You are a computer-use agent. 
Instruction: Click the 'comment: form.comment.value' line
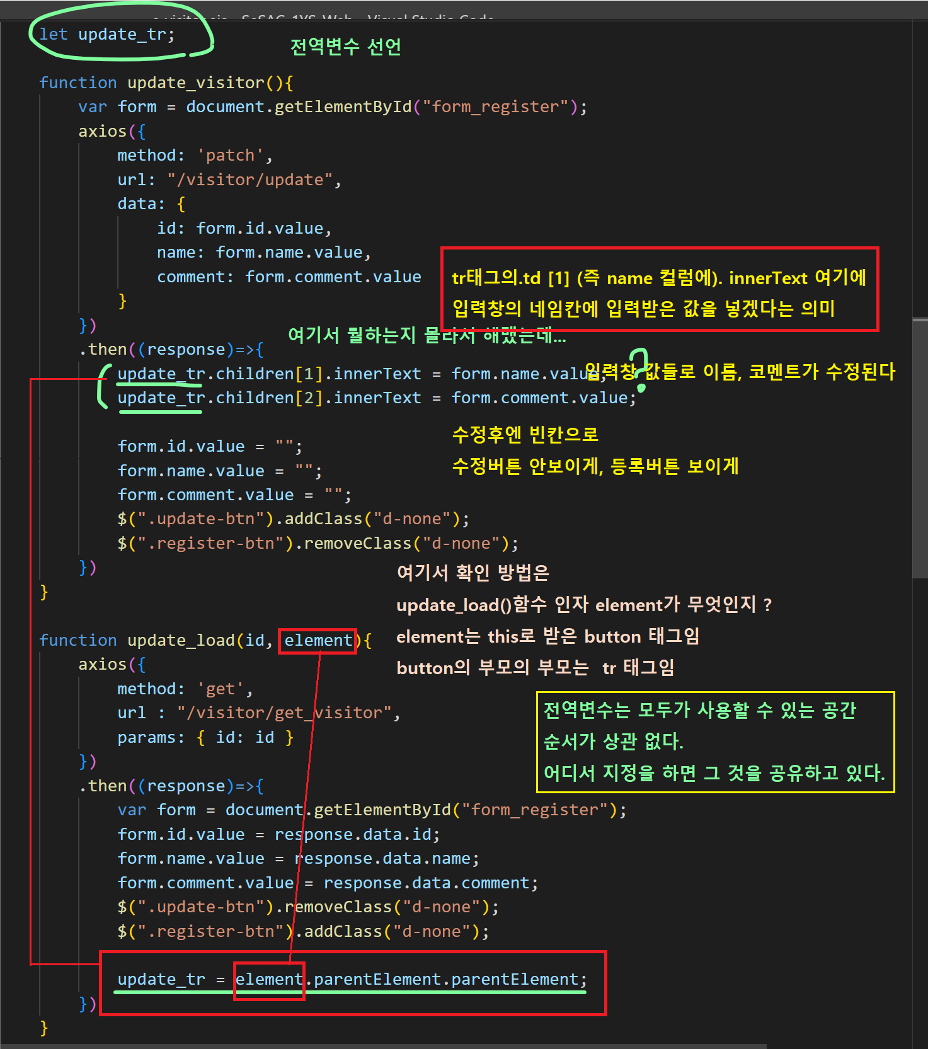pyautogui.click(x=289, y=277)
